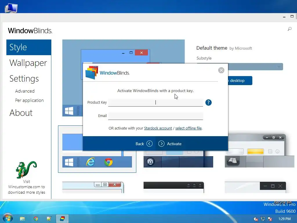Click the apply to desktop button
The width and height of the screenshot is (297, 223).
(x=240, y=81)
